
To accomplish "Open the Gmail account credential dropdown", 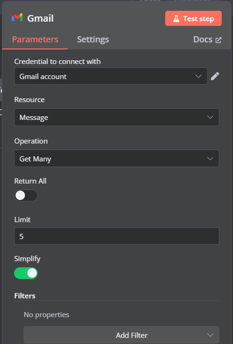I will pos(111,76).
